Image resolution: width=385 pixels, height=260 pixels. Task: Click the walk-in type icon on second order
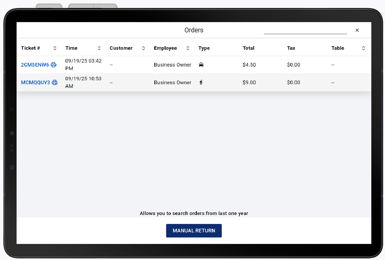coord(201,82)
